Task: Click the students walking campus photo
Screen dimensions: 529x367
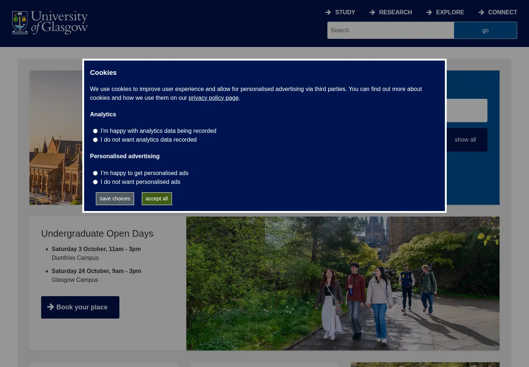Action: coord(343,283)
